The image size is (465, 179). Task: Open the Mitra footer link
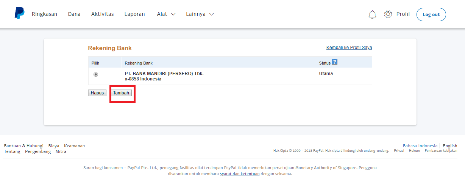click(61, 152)
